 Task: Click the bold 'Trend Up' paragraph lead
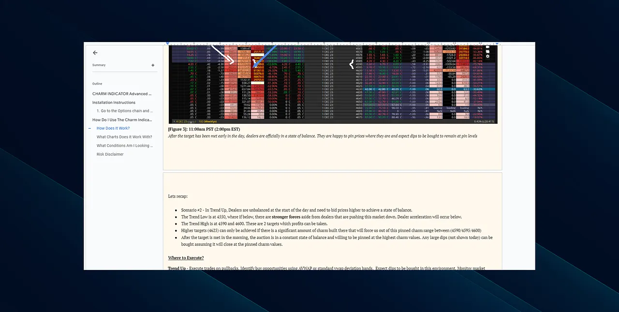pos(177,268)
